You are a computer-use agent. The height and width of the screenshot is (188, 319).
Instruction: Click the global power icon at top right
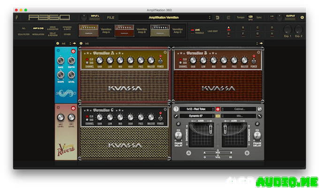coord(302,17)
